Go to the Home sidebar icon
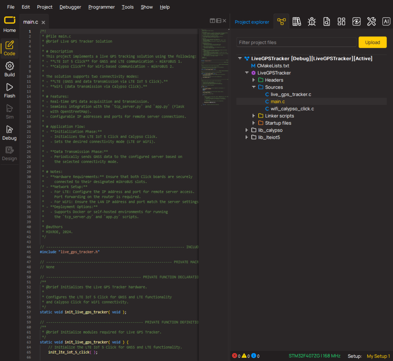393x361 pixels. click(x=10, y=25)
